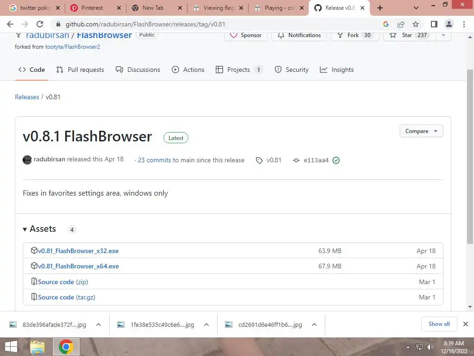Click the verified commit check icon
Viewport: 474px width, 356px height.
click(x=336, y=160)
